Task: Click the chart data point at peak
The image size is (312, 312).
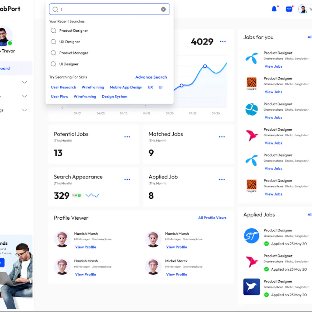Action: 205,66
